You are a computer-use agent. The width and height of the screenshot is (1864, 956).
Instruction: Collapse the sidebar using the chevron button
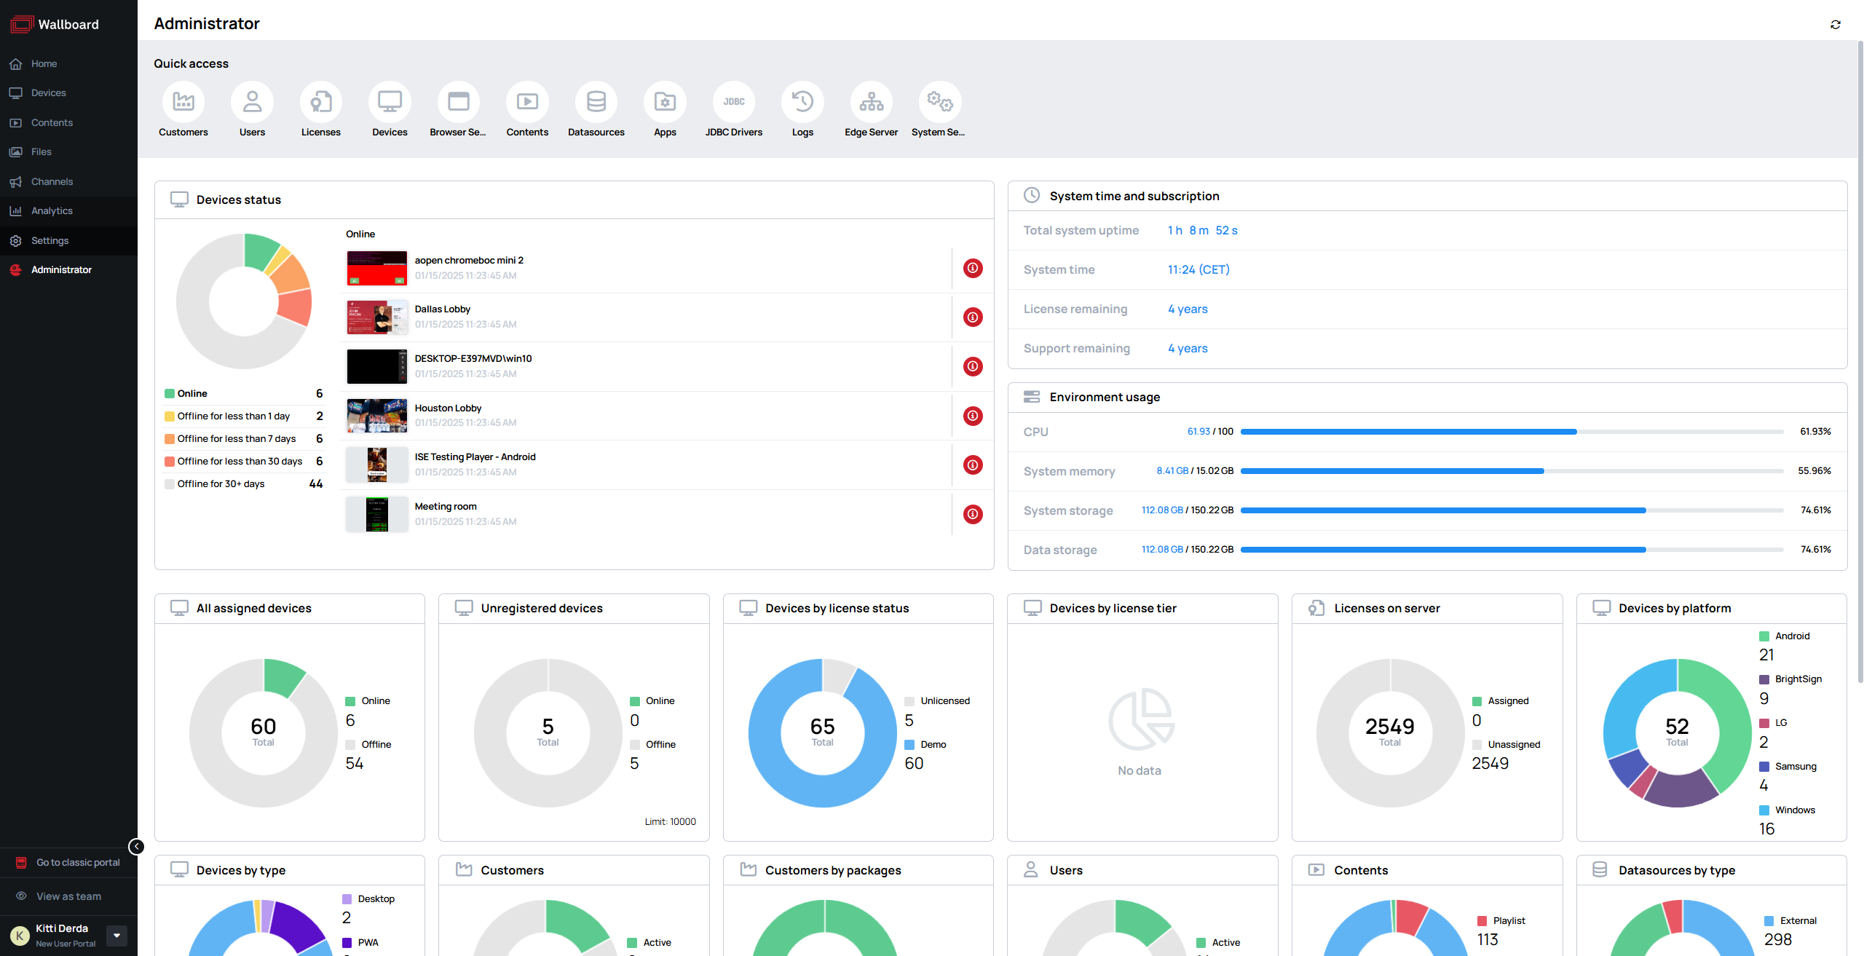136,847
